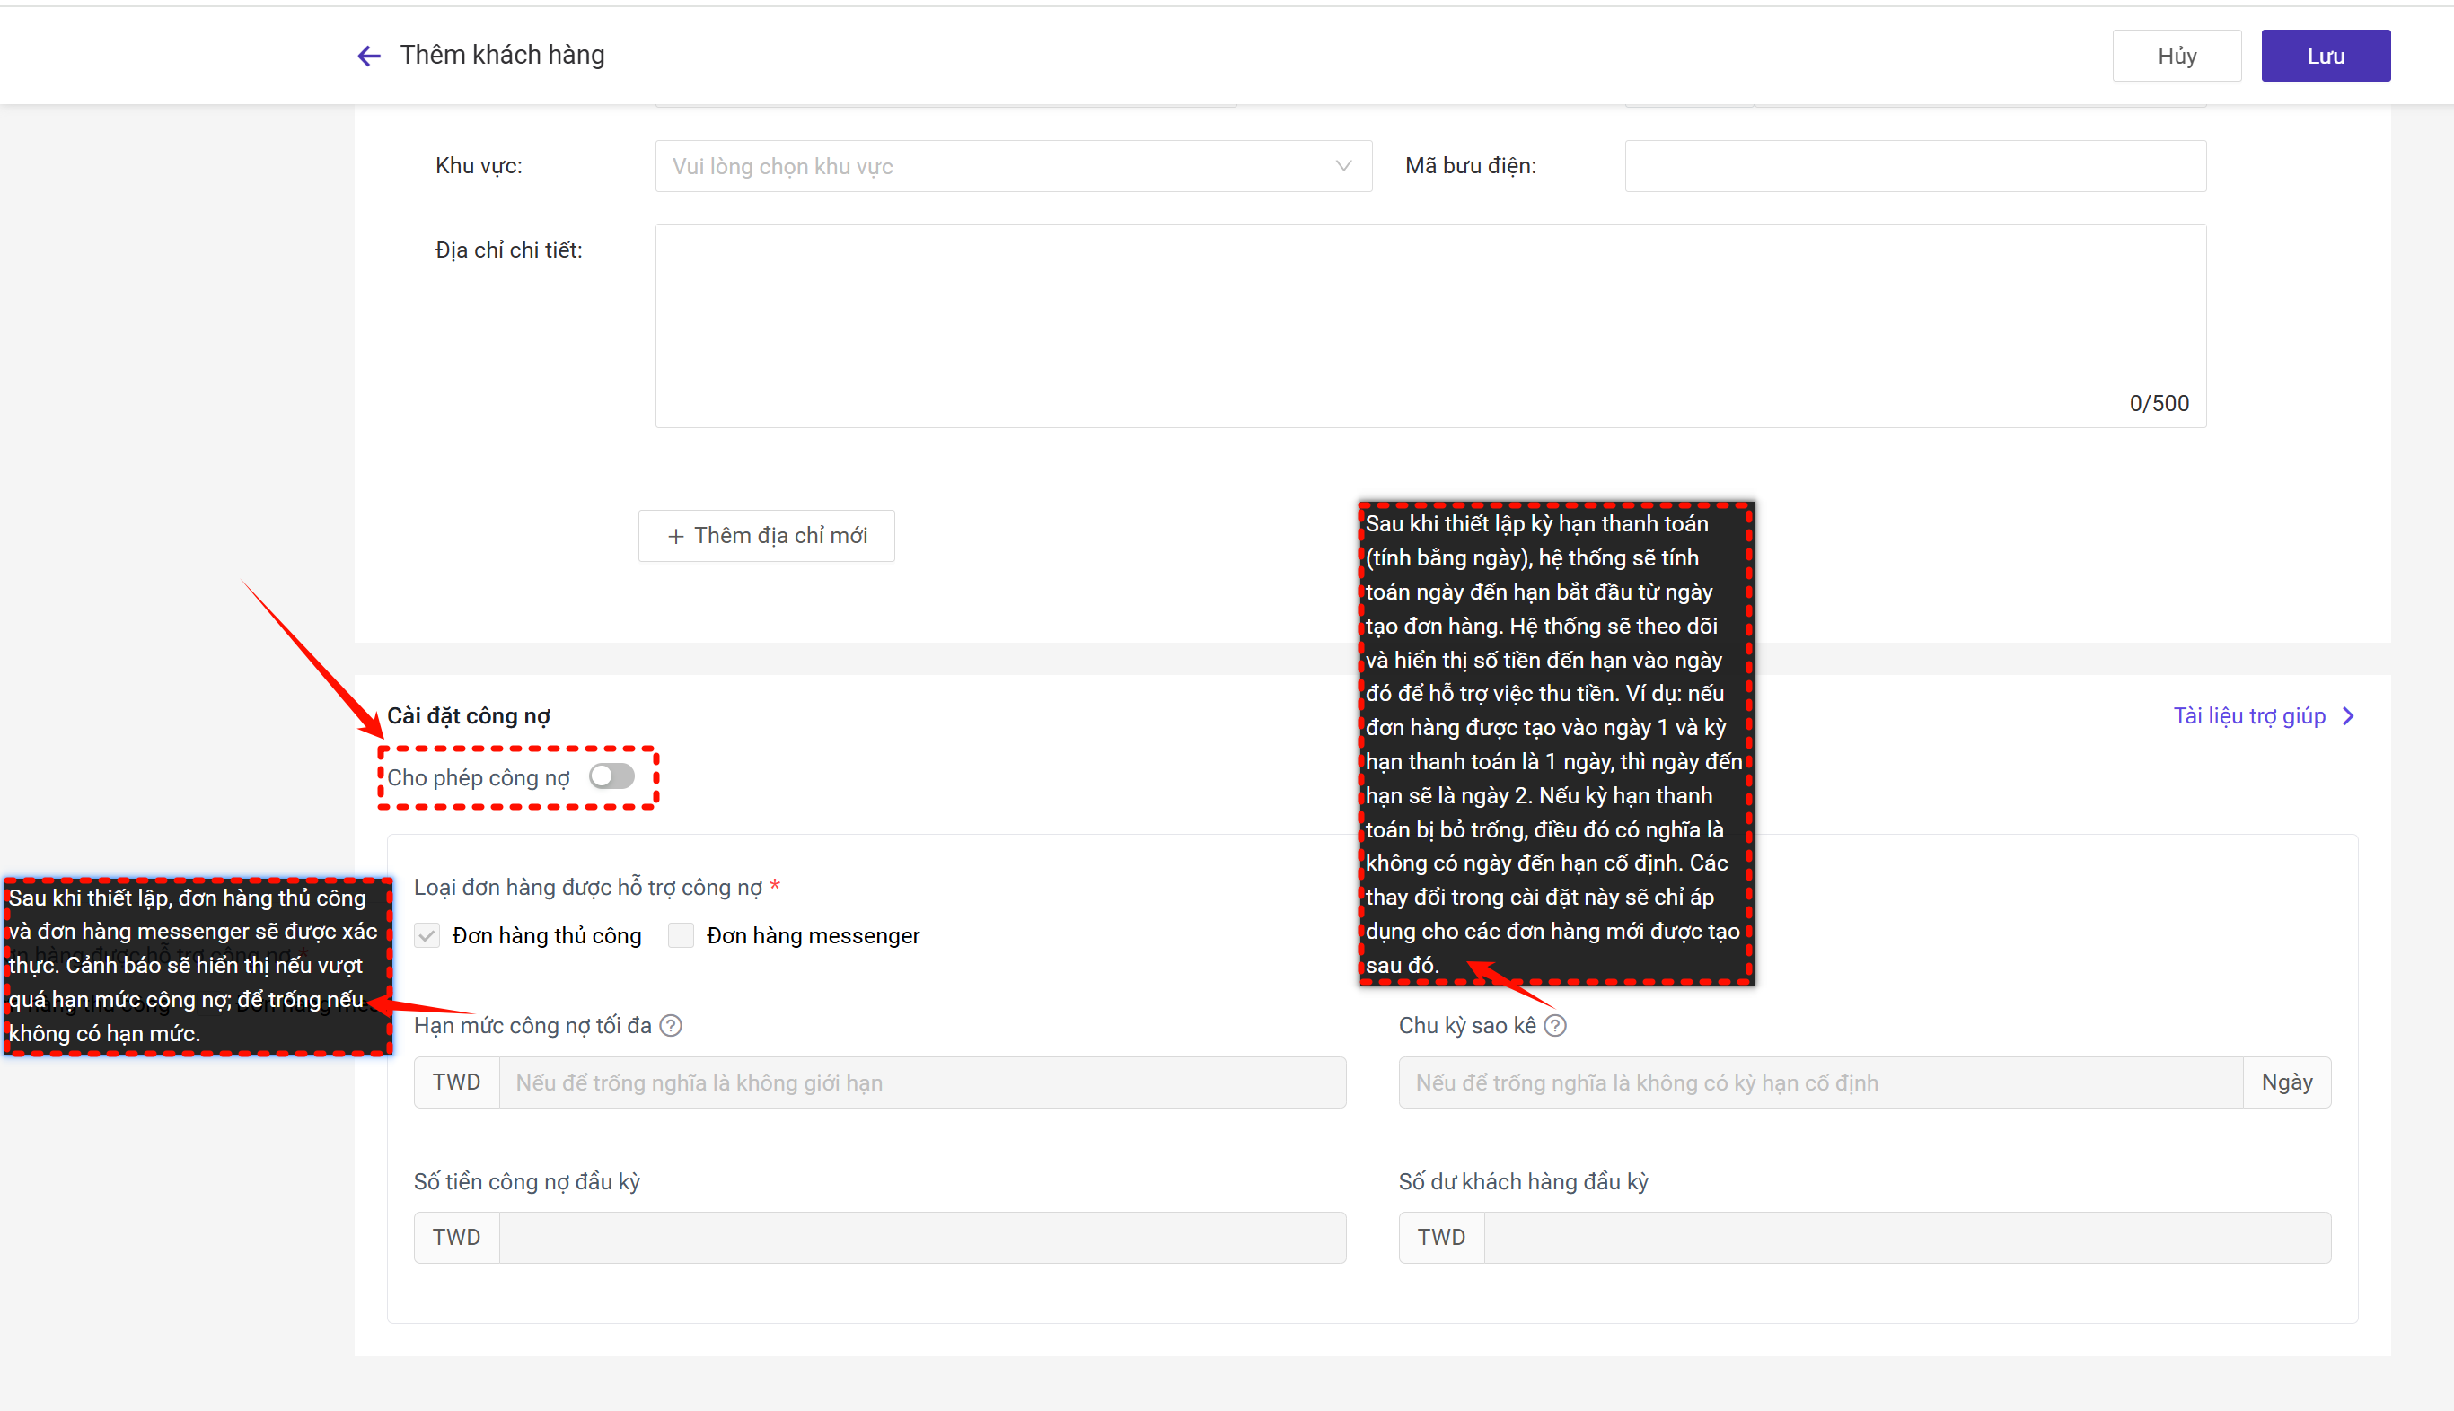2454x1411 pixels.
Task: Click the back arrow beside Thêm khách hàng
Action: 368,57
